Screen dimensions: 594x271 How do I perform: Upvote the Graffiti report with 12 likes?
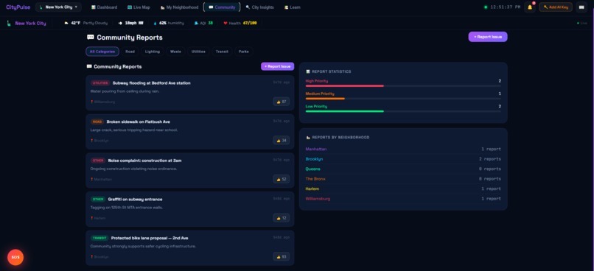(281, 218)
